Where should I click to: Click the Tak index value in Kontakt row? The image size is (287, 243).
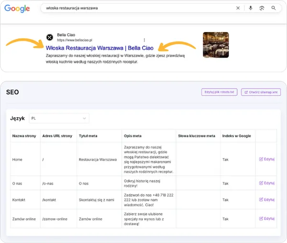click(x=225, y=200)
